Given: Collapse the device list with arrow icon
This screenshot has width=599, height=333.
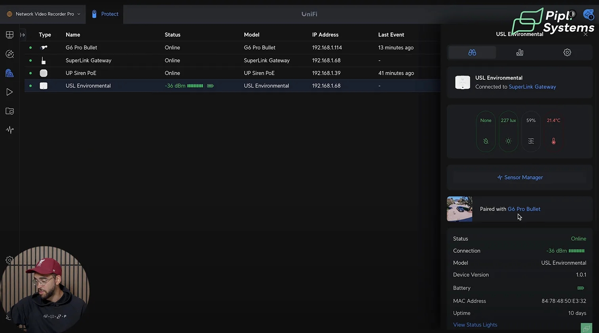Looking at the screenshot, I should point(23,35).
